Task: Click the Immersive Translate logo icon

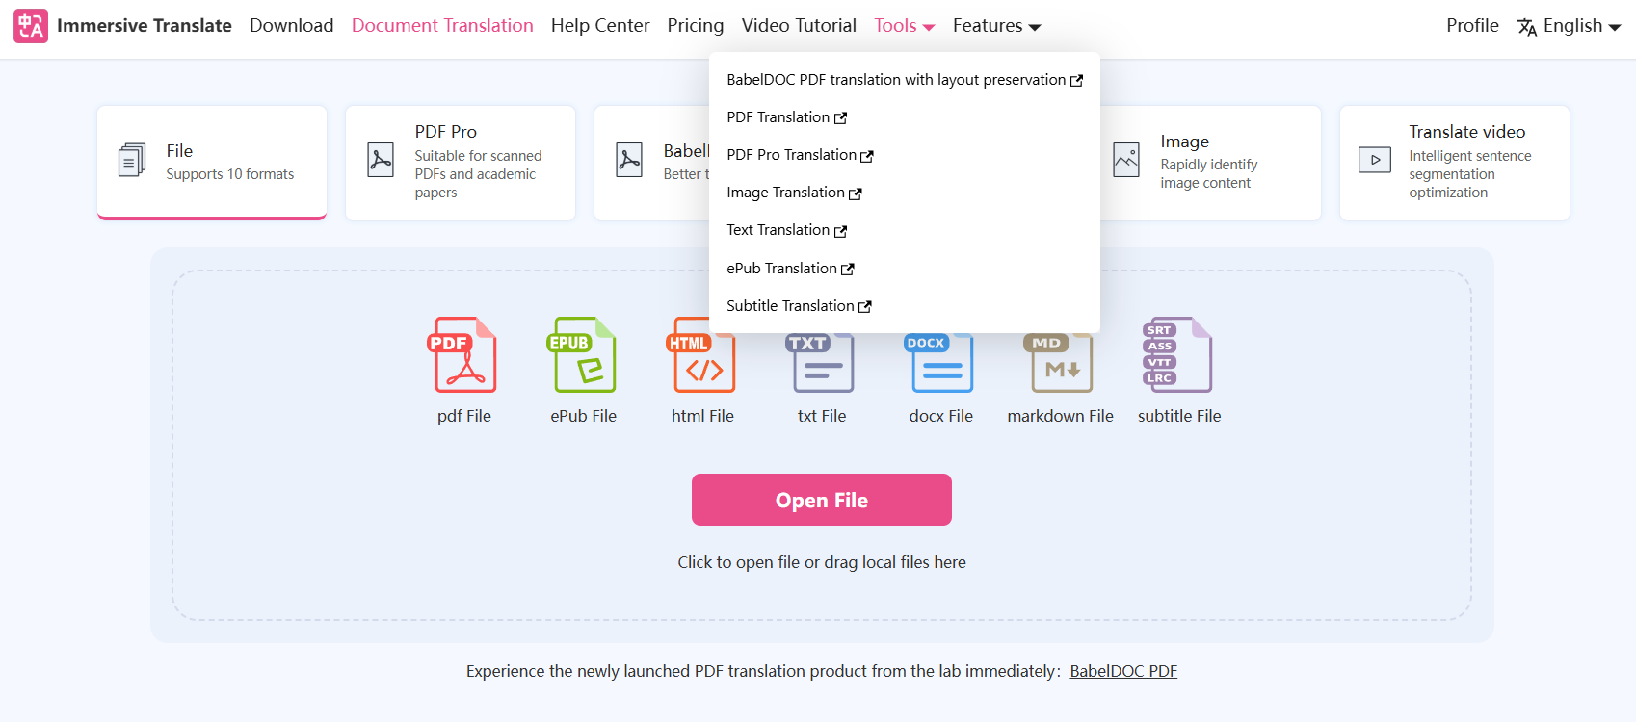Action: pyautogui.click(x=30, y=26)
